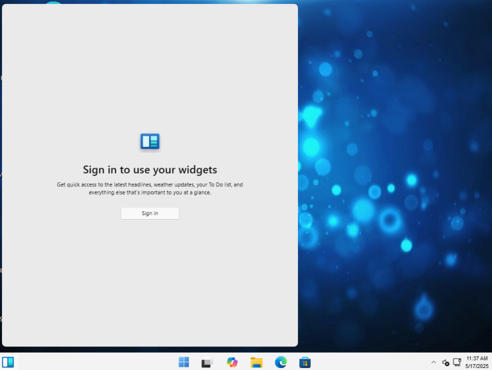Open the clock showing 11:37 AM
The width and height of the screenshot is (492, 370).
click(x=477, y=358)
